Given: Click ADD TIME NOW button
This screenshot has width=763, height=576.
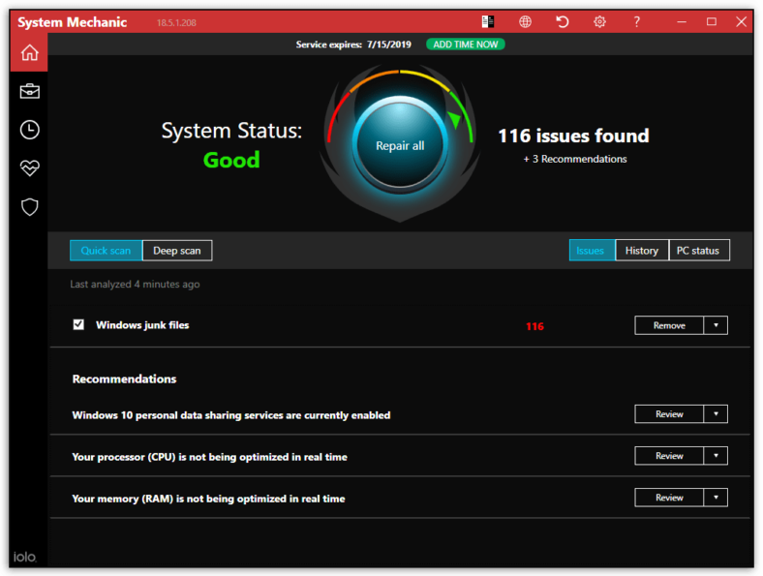Looking at the screenshot, I should pos(465,45).
